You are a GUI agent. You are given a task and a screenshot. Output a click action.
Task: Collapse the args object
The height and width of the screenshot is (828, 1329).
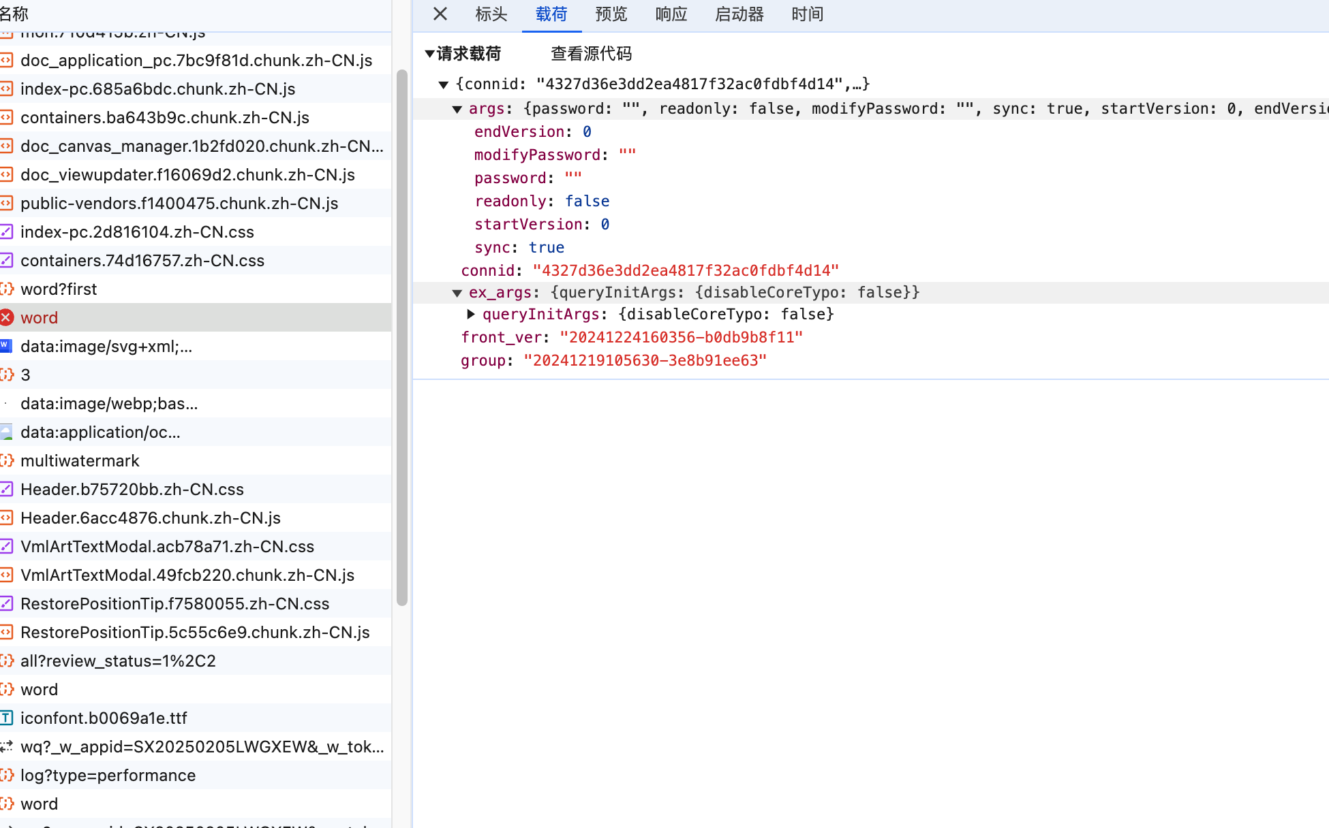coord(457,109)
